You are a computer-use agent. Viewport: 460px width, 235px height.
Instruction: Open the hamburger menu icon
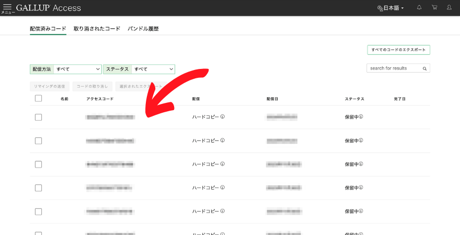[7, 6]
